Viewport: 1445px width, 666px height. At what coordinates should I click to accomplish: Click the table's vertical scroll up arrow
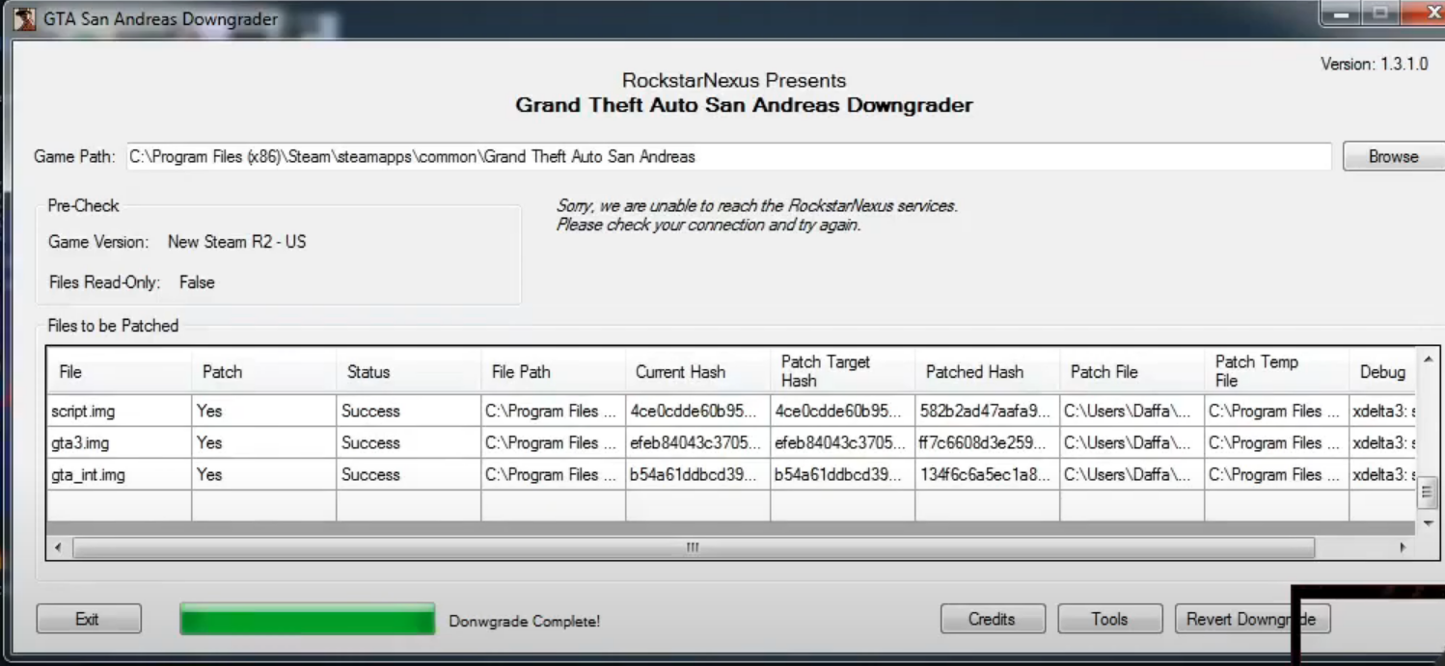point(1429,359)
